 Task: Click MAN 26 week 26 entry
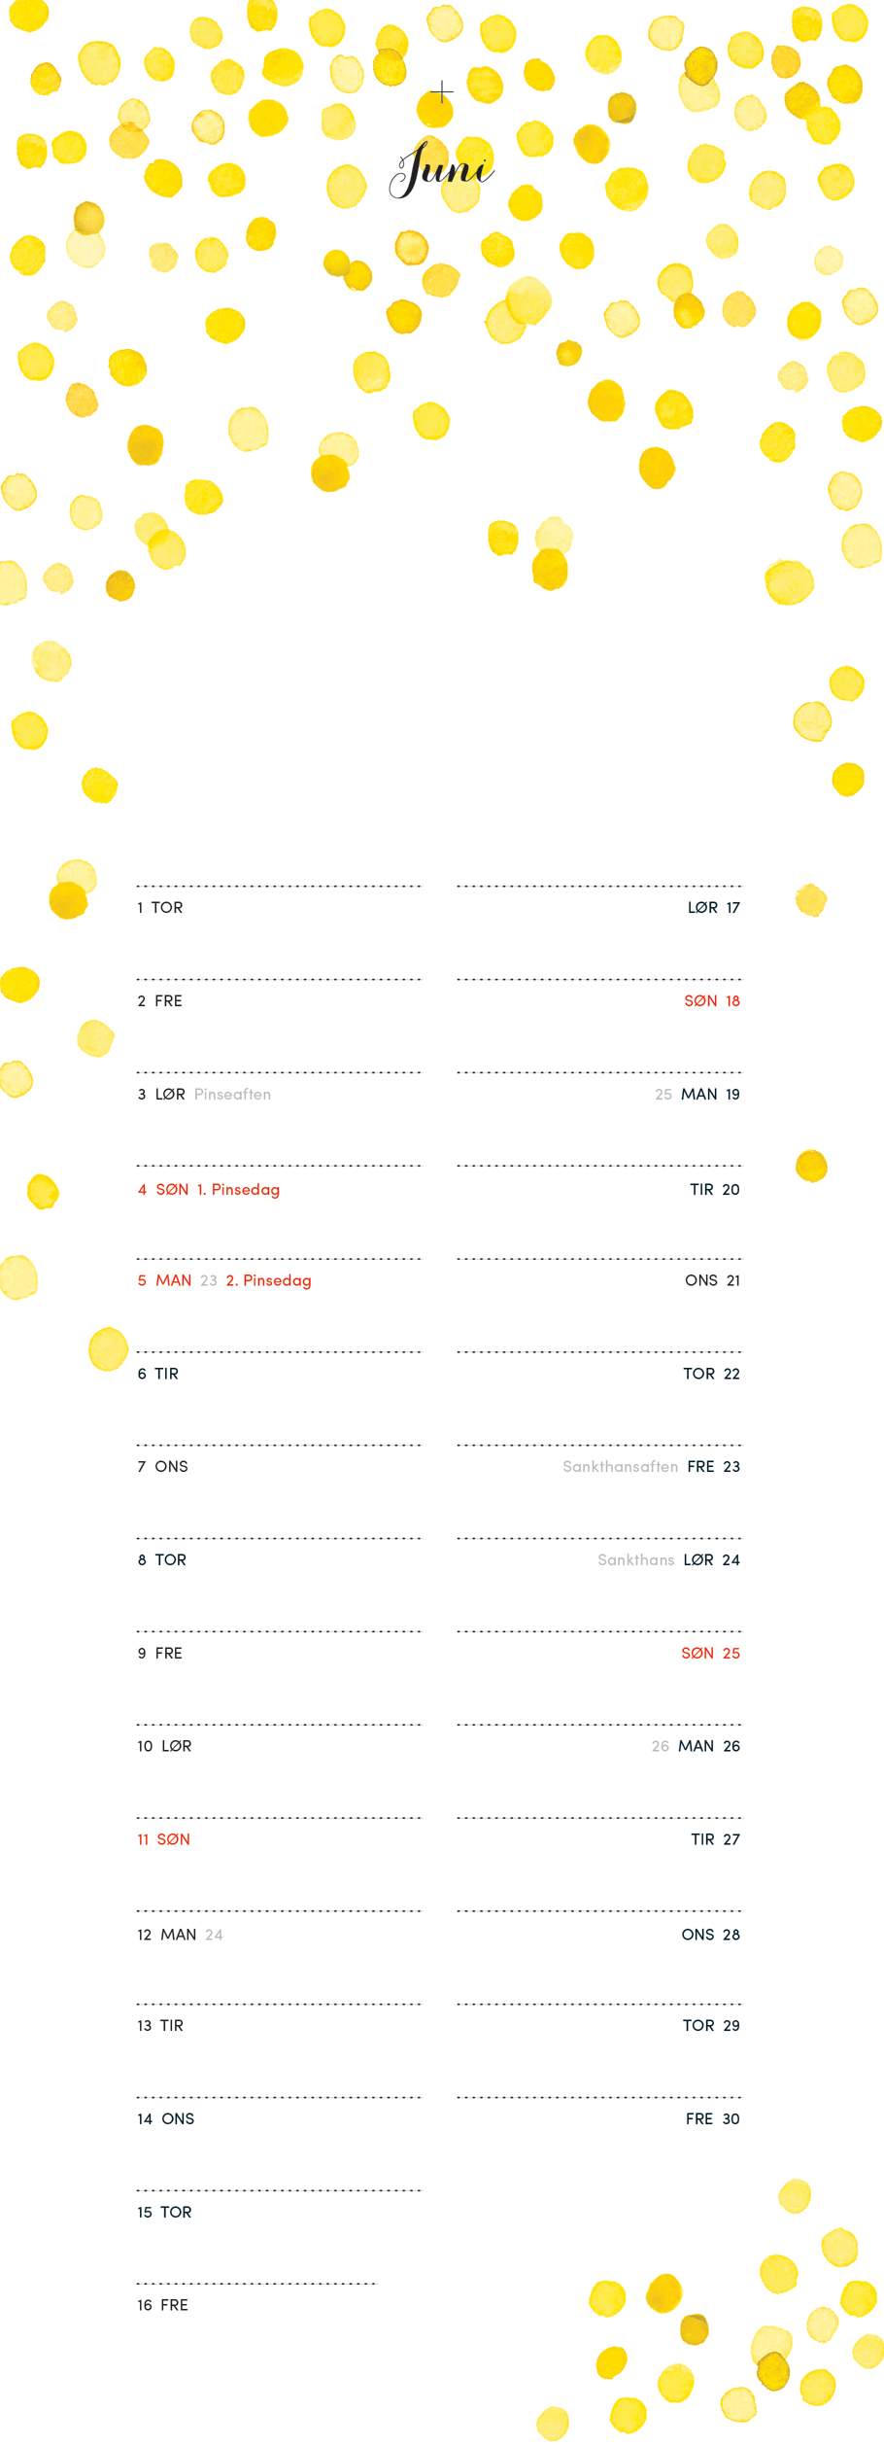point(696,1746)
